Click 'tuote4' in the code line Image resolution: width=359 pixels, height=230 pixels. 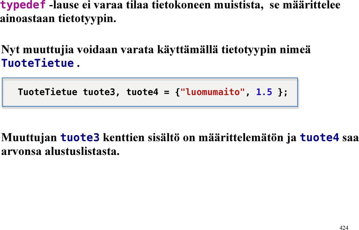[142, 92]
